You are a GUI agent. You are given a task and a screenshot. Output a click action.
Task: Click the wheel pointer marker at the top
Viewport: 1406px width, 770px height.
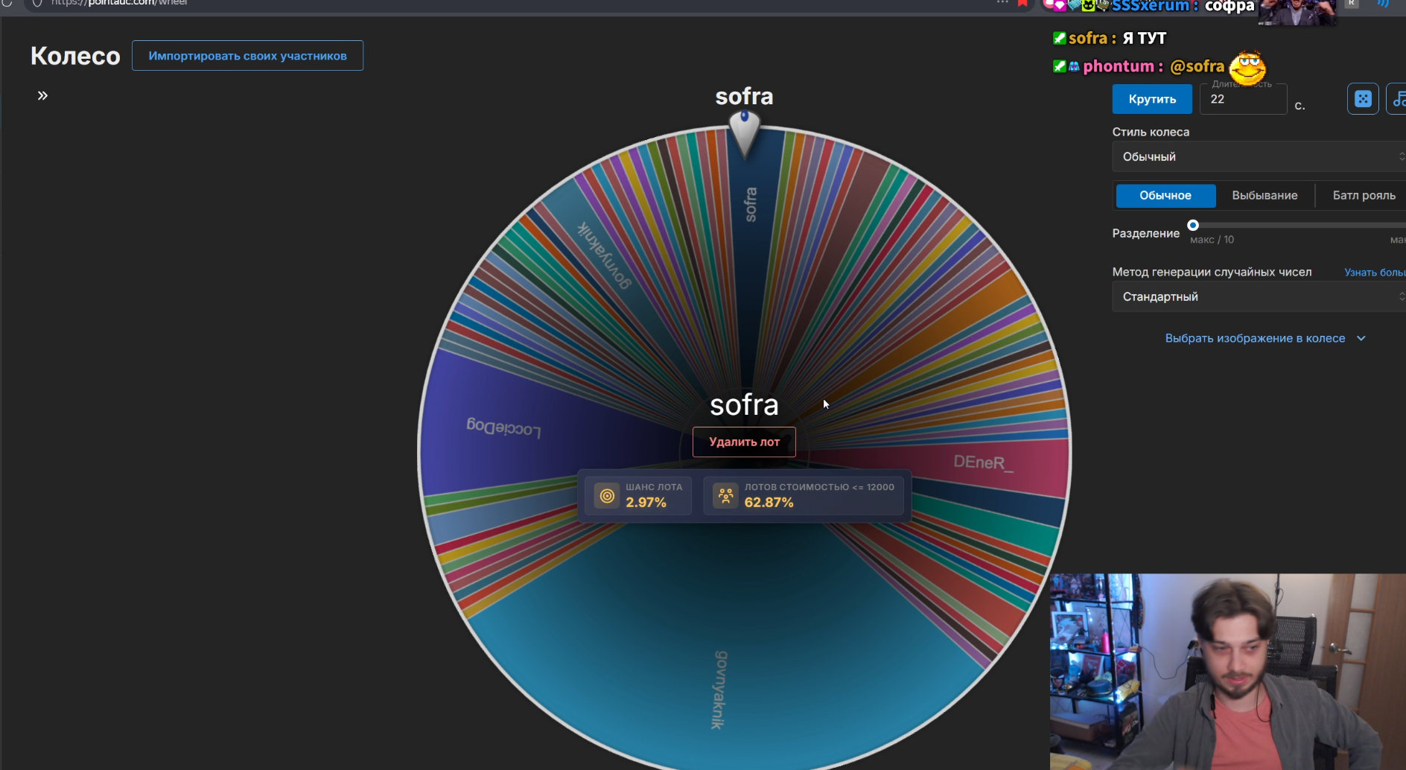click(744, 134)
